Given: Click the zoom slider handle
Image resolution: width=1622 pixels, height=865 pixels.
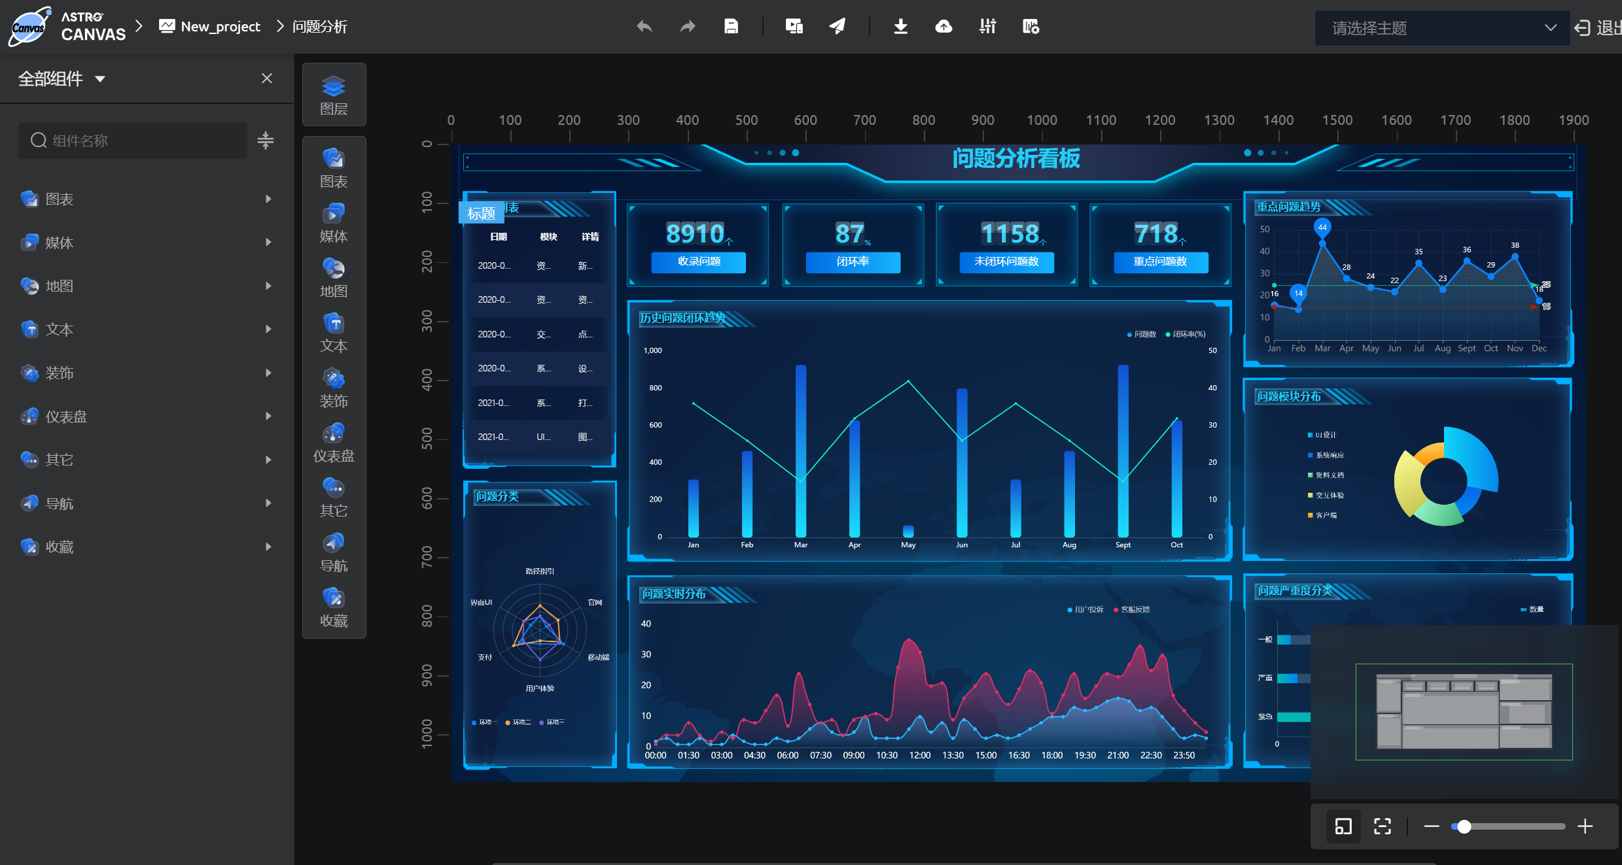Looking at the screenshot, I should [x=1464, y=826].
